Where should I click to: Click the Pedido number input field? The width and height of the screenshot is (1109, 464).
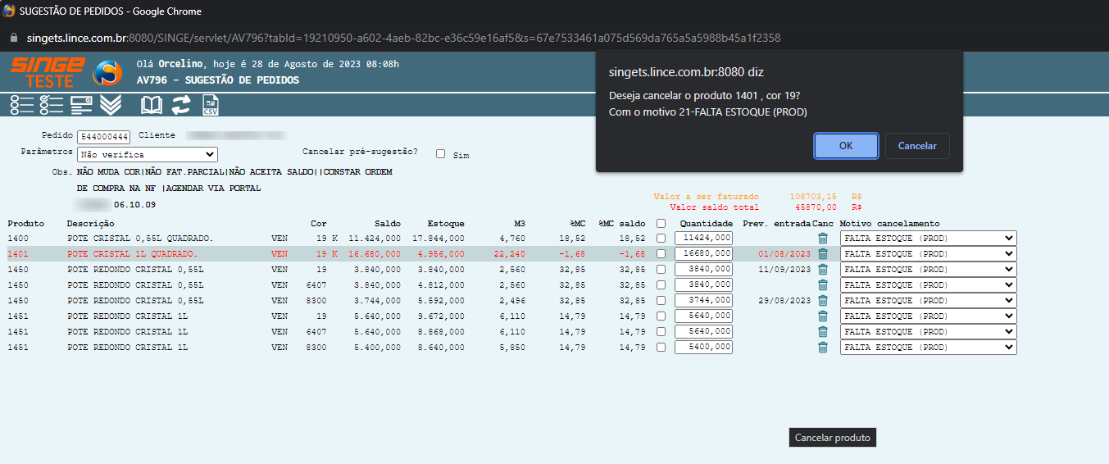[104, 137]
